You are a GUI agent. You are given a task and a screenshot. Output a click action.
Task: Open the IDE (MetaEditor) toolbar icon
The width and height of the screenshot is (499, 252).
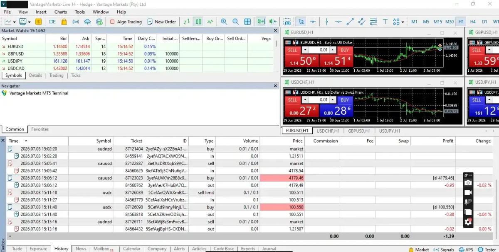(x=52, y=22)
